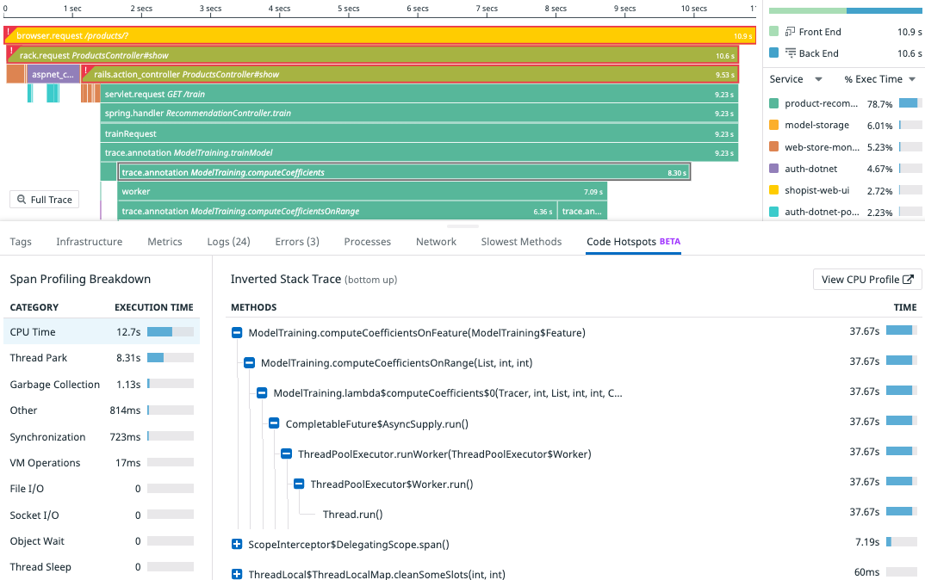Viewport: 925px width, 580px height.
Task: Switch to the Tags tab
Action: 21,242
